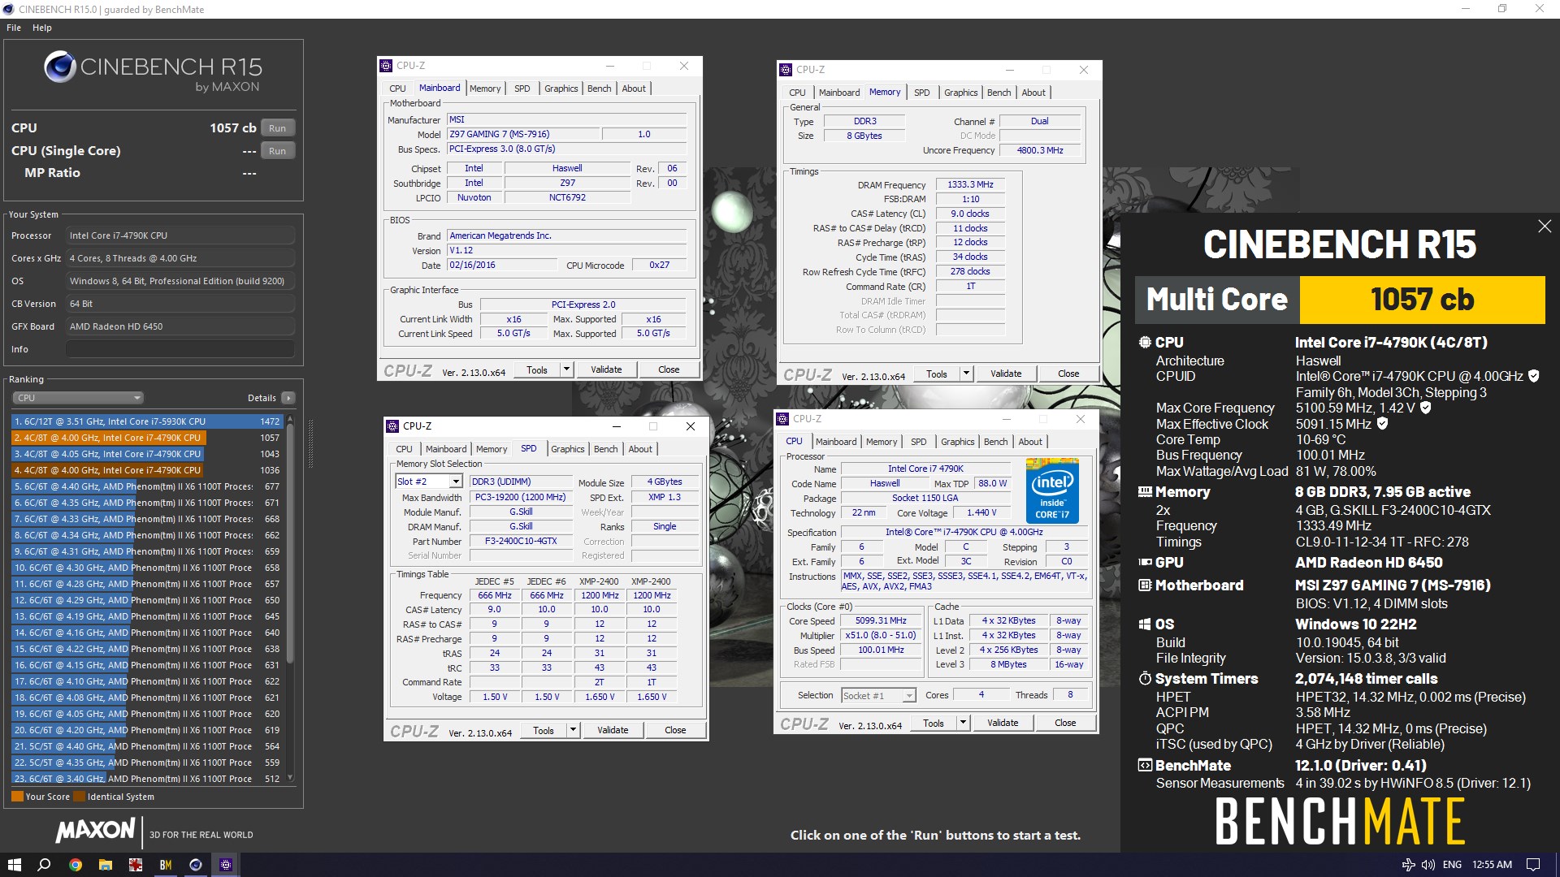Switch to SPD tab in Memory window
Screen dimensions: 1560x877
922,93
